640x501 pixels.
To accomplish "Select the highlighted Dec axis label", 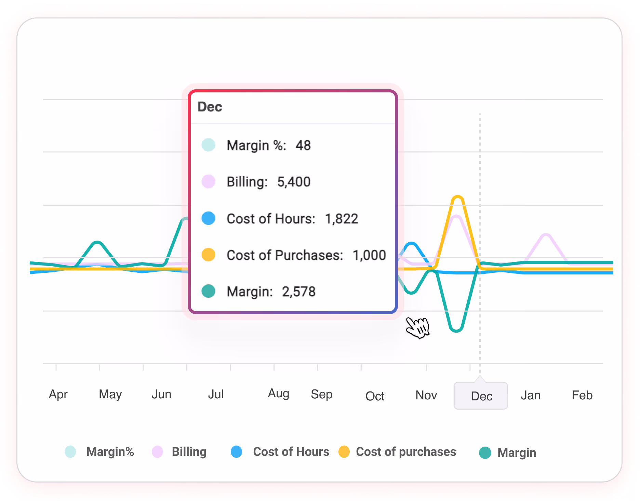I will (481, 396).
